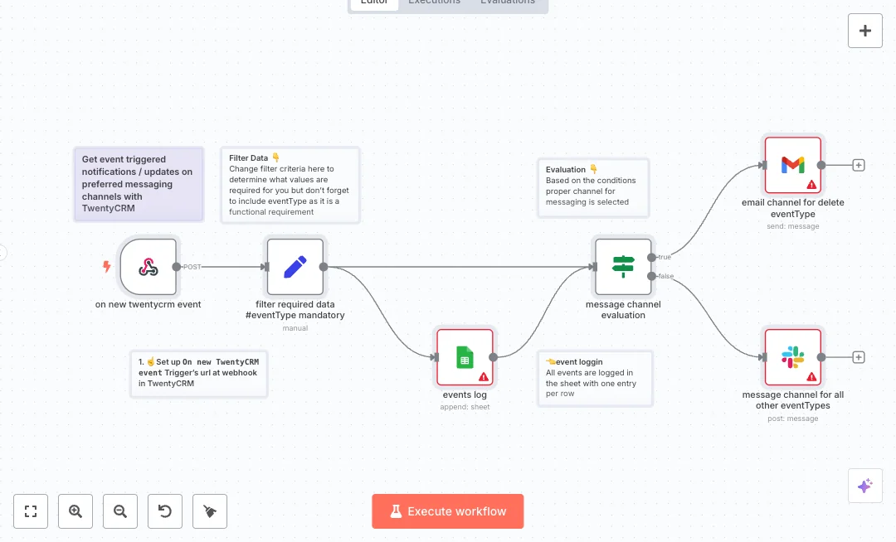Viewport: 896px width, 542px height.
Task: Fit workflow to view with fullscreen icon
Action: pyautogui.click(x=31, y=511)
